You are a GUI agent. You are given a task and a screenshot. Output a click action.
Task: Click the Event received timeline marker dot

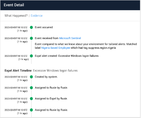point(31,38)
